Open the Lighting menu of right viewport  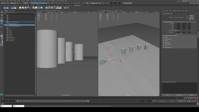pos(108,11)
